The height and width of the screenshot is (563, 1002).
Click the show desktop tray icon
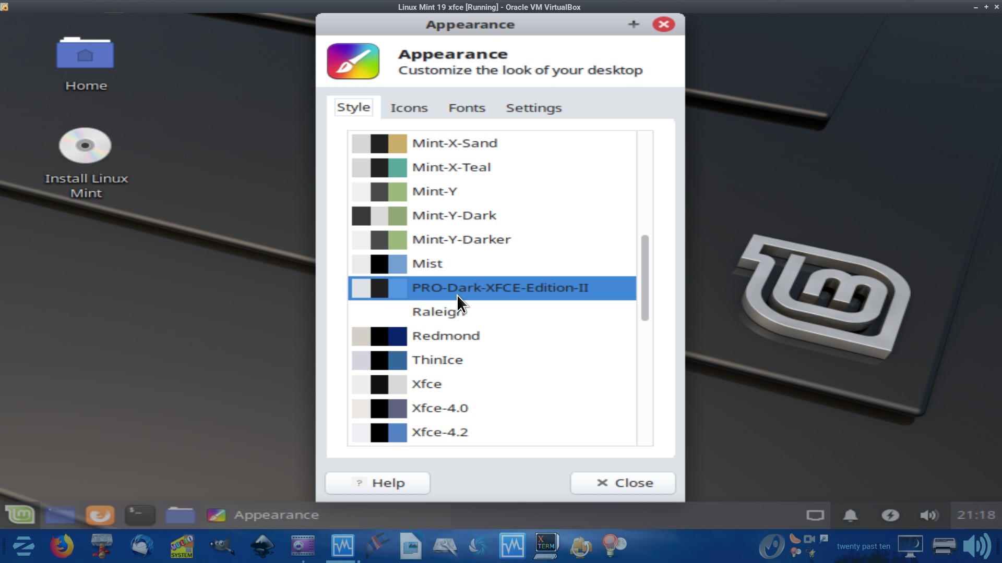point(815,515)
